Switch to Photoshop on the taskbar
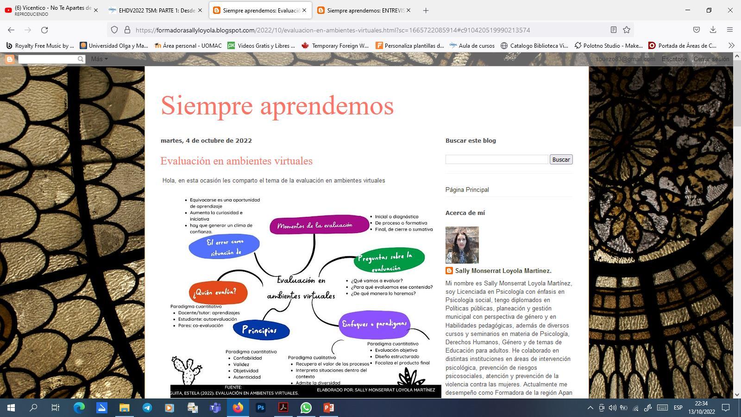The width and height of the screenshot is (741, 417). coord(261,408)
